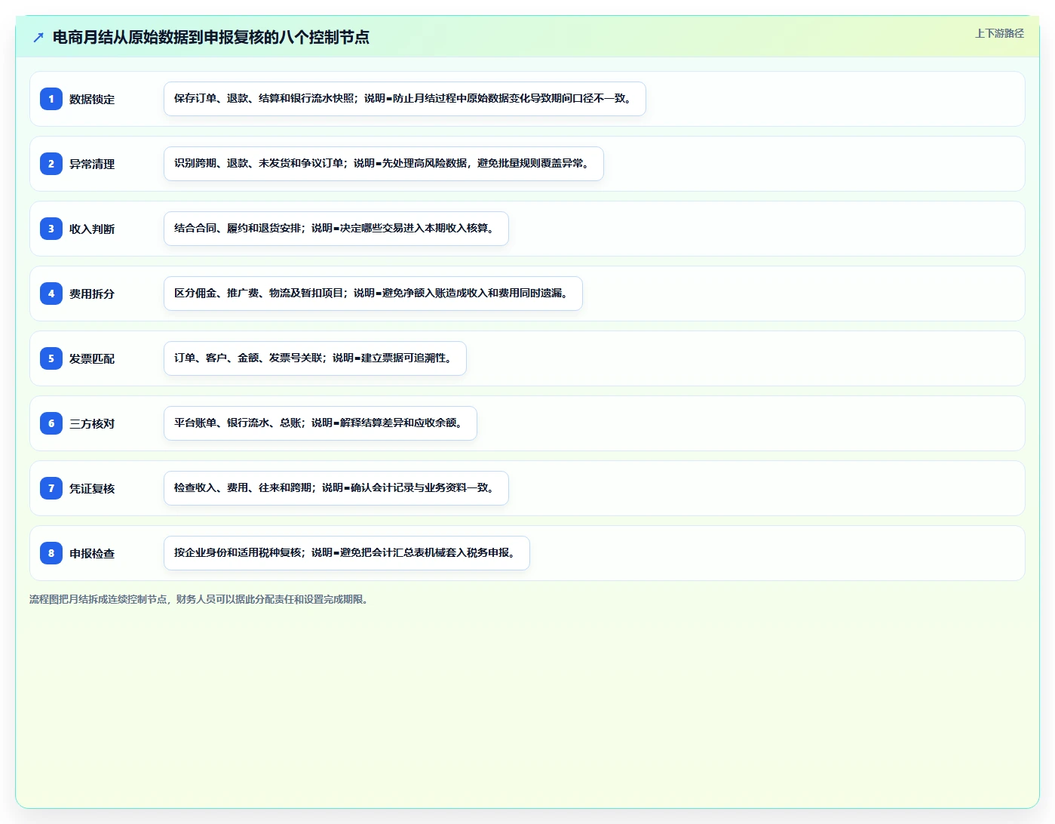Viewport: 1055px width, 824px height.
Task: Select the 凭证复核 step label
Action: [x=92, y=488]
